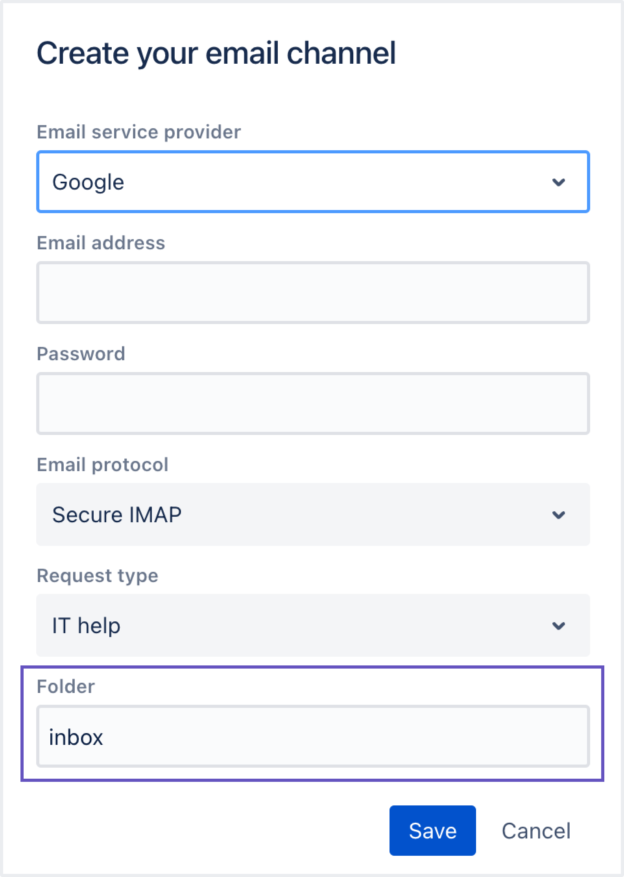Open the Email service provider dropdown
624x877 pixels.
(313, 182)
